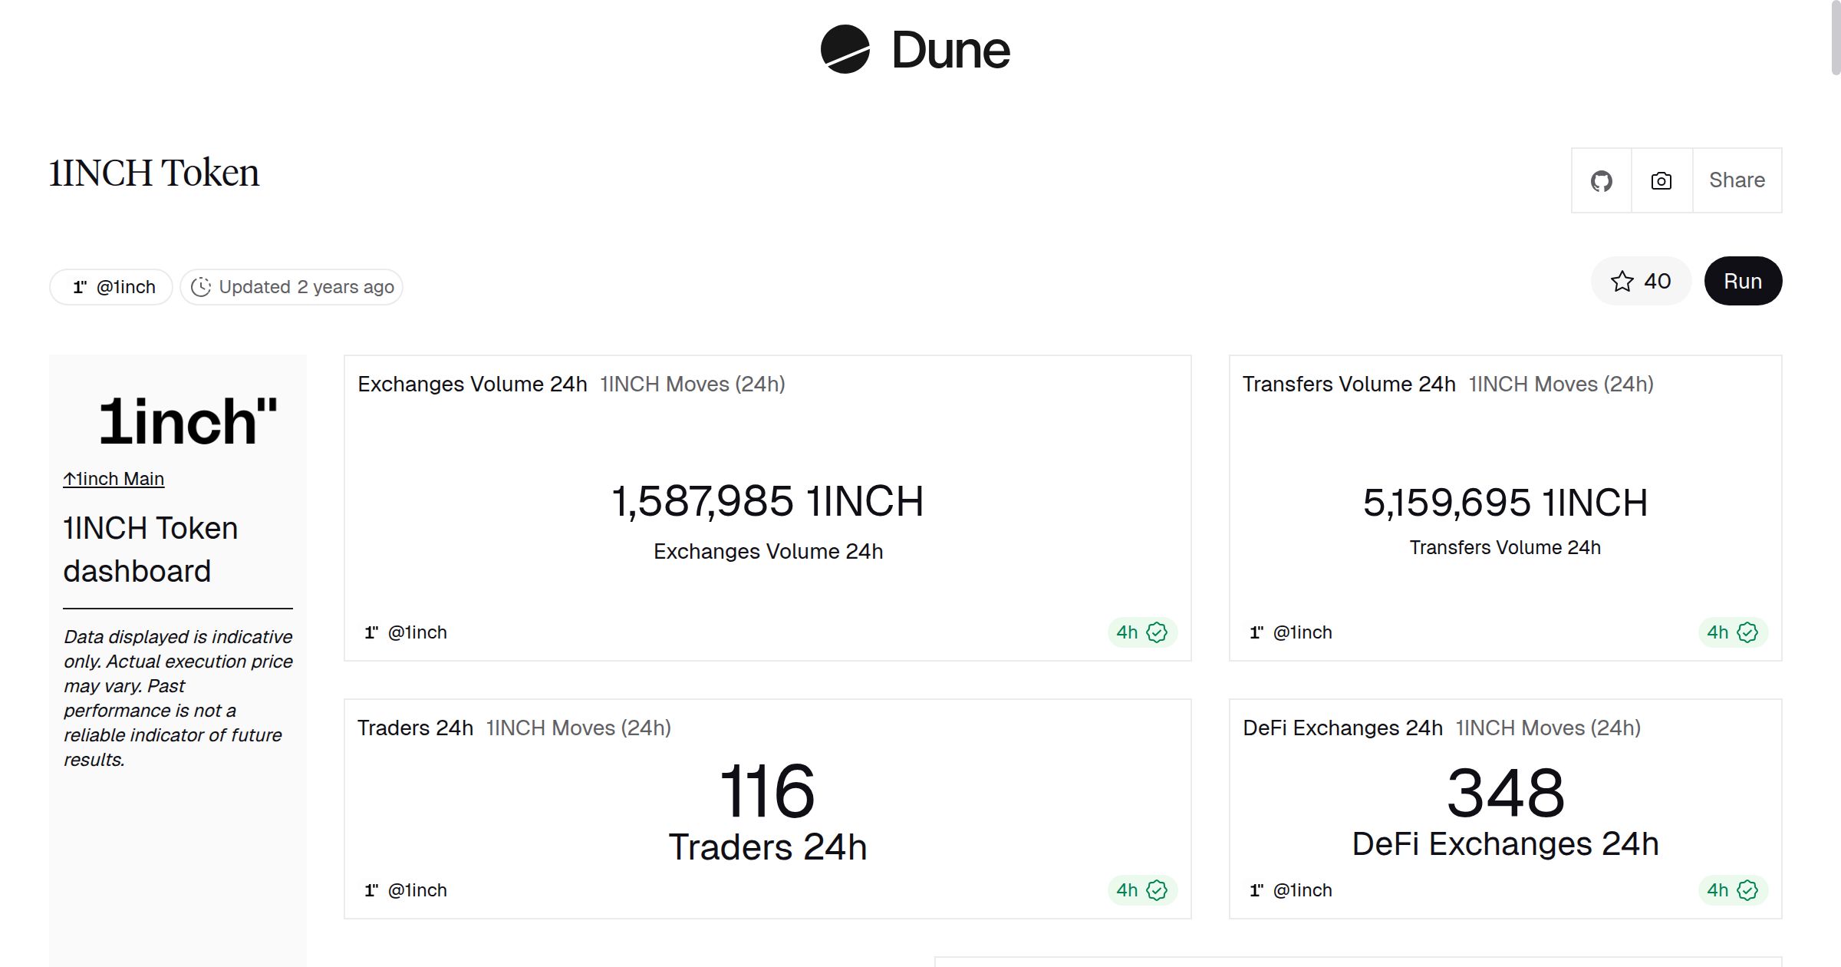1841x967 pixels.
Task: Click the verified badge on the Transfers Volume card
Action: [x=1747, y=632]
